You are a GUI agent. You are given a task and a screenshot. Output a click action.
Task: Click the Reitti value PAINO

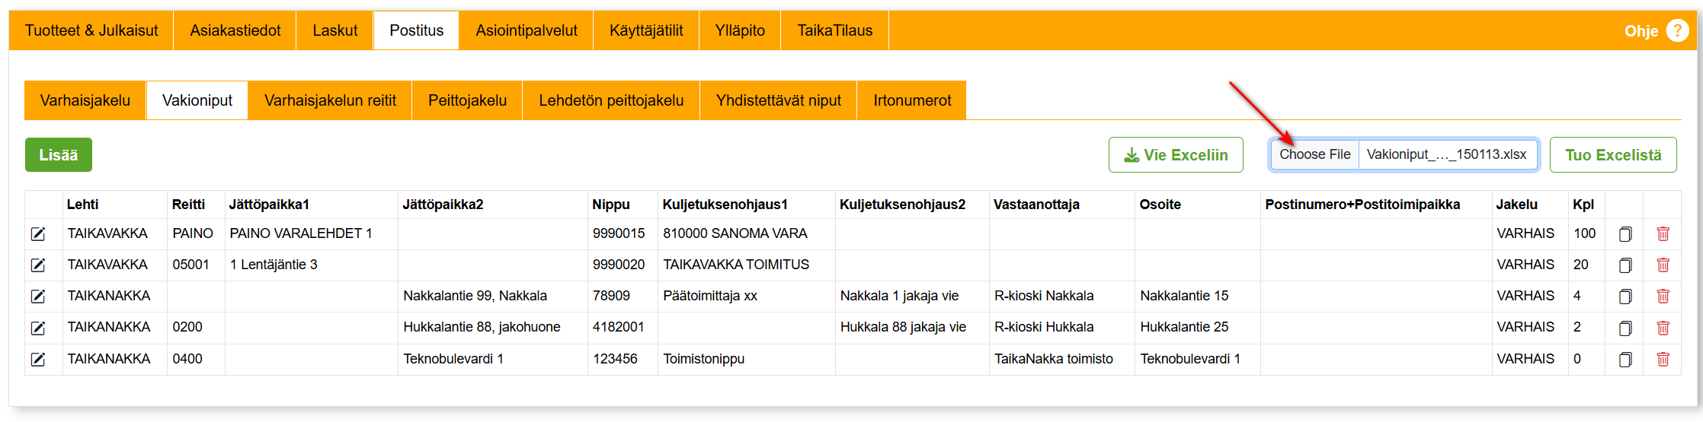[193, 233]
